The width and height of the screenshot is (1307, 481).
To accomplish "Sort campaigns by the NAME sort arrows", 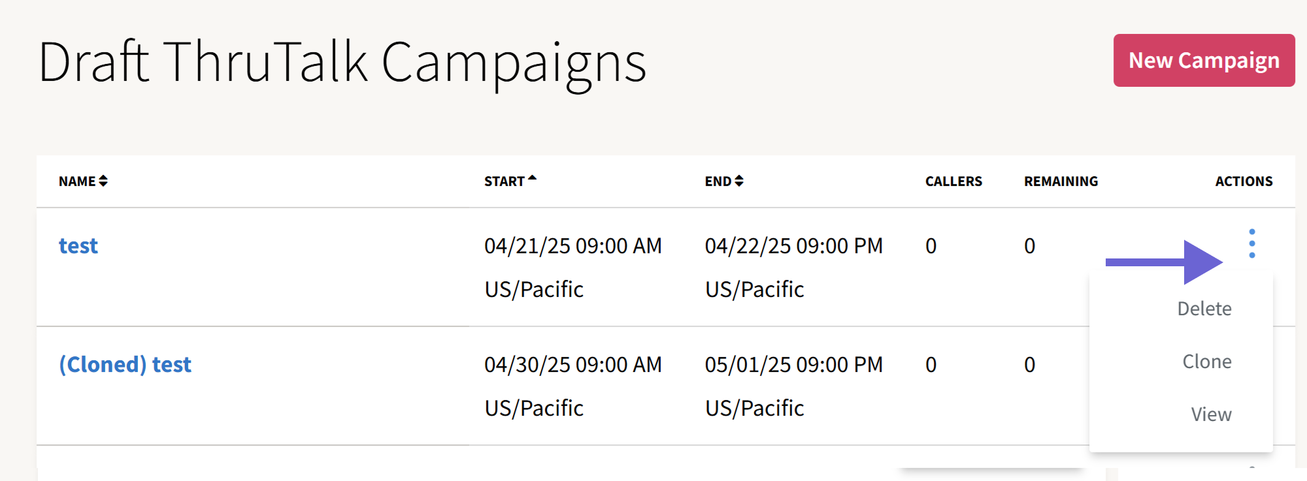I will (103, 181).
